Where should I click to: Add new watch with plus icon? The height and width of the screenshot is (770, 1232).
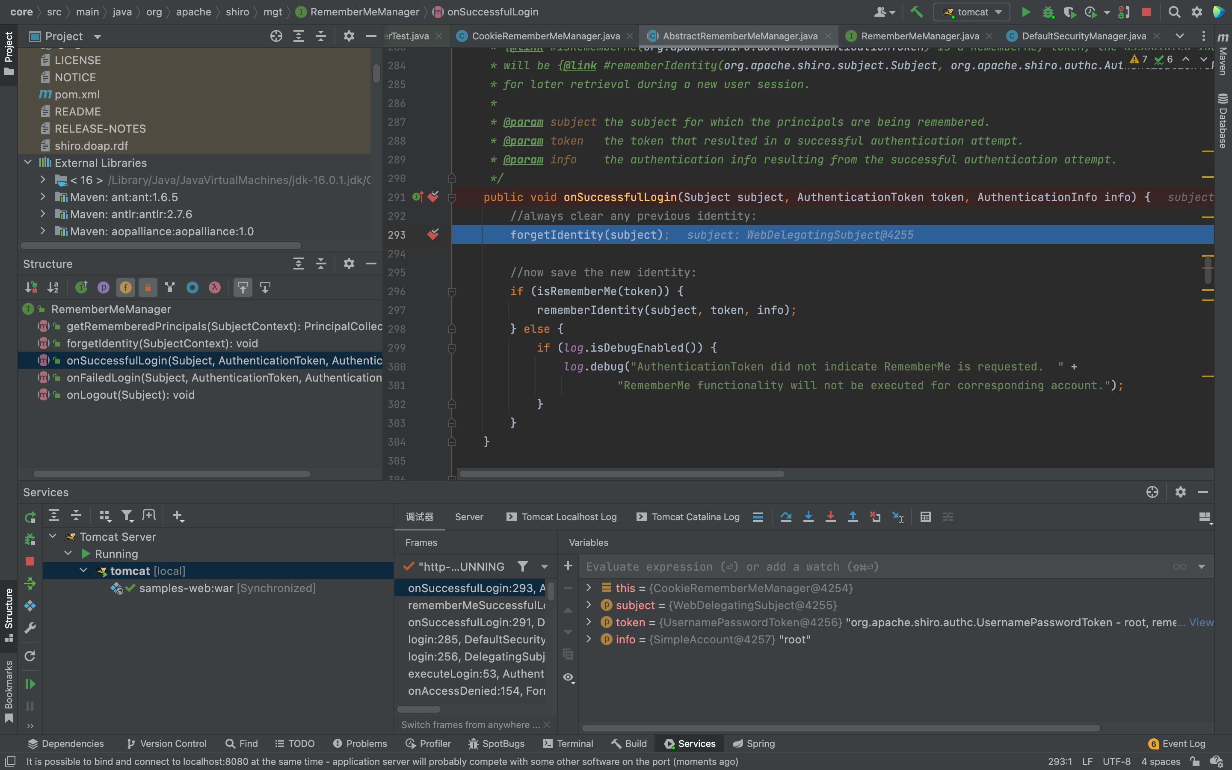[568, 566]
